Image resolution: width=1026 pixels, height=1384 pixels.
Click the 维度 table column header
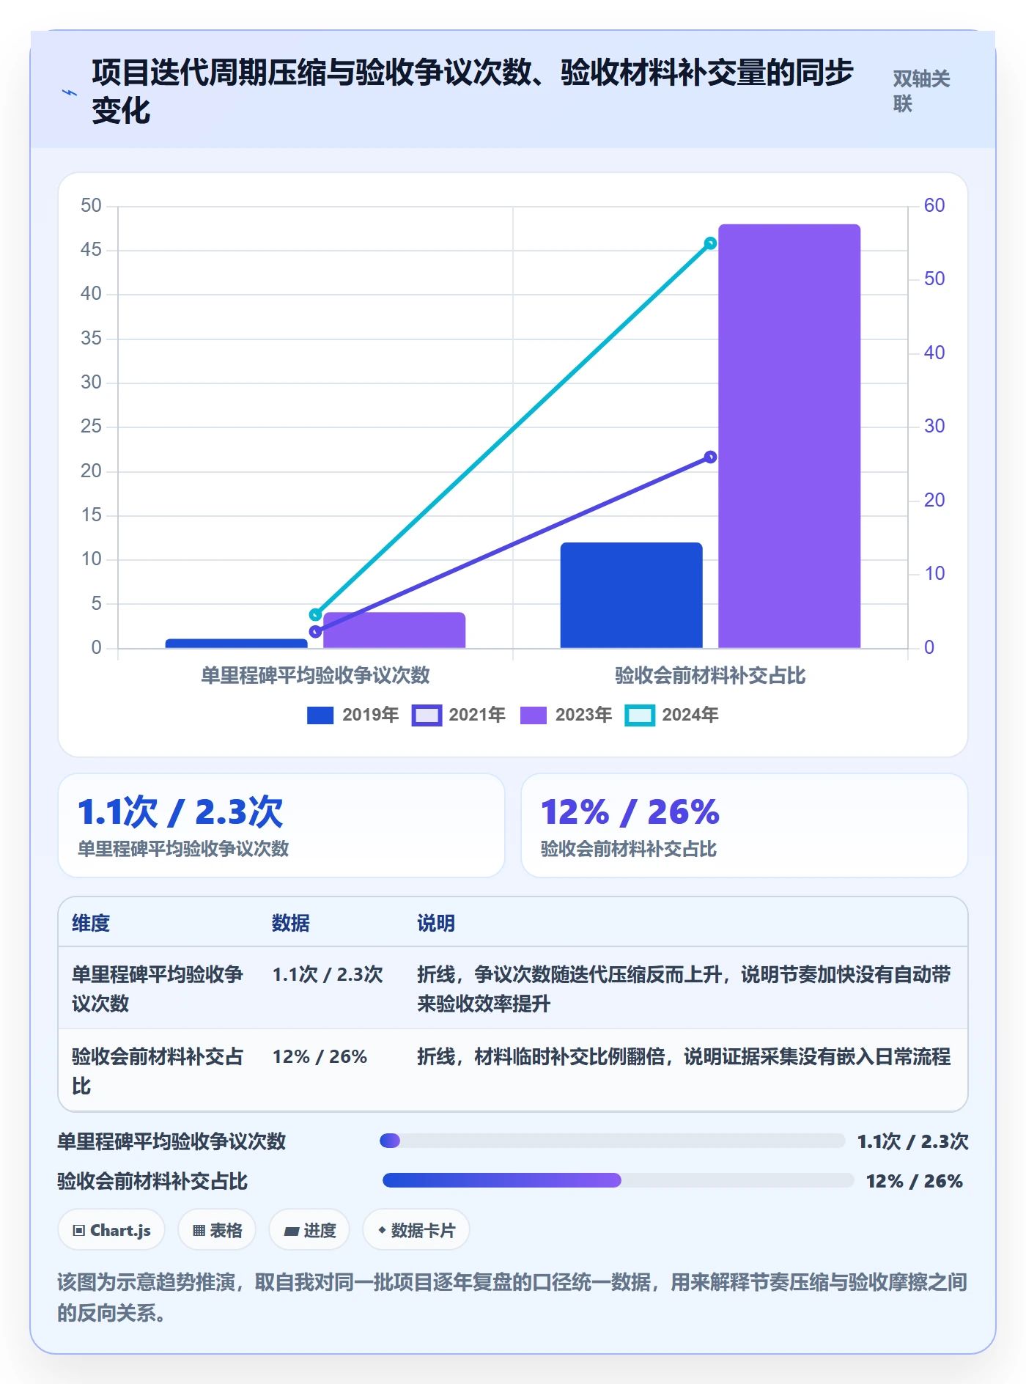coord(91,923)
